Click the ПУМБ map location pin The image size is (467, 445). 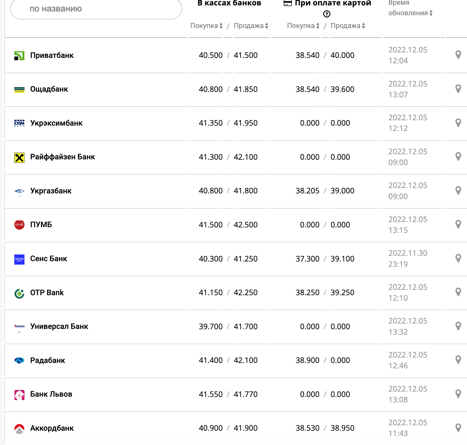coord(458,224)
